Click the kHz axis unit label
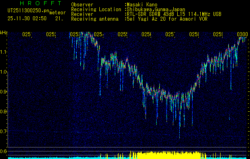Screen dimensions: 250x159 (4, 33)
